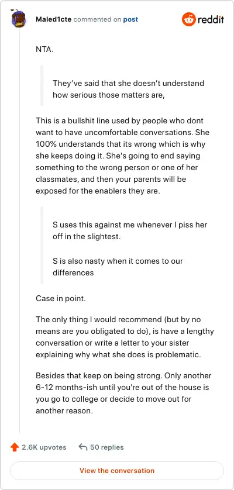
Task: Click the Maled1cte user avatar
Action: point(19,19)
